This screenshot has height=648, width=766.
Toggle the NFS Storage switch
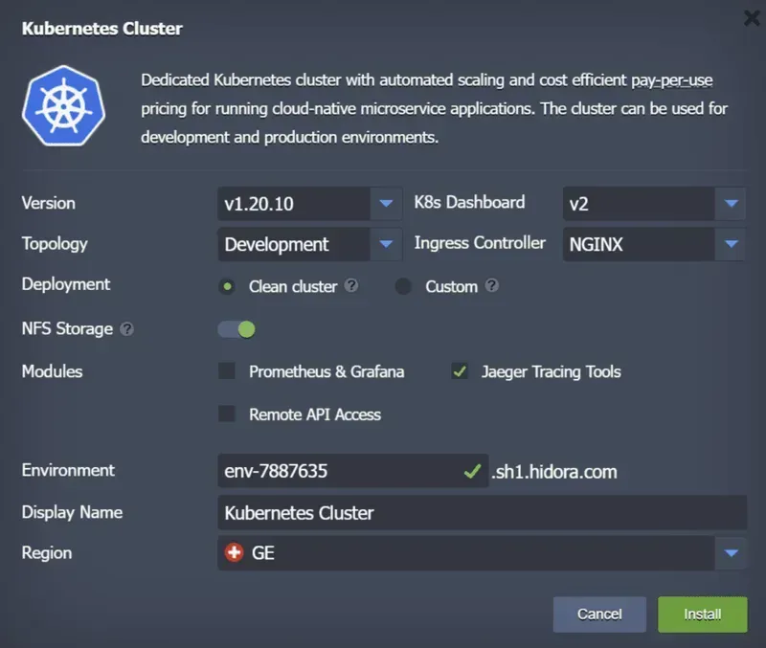[237, 329]
